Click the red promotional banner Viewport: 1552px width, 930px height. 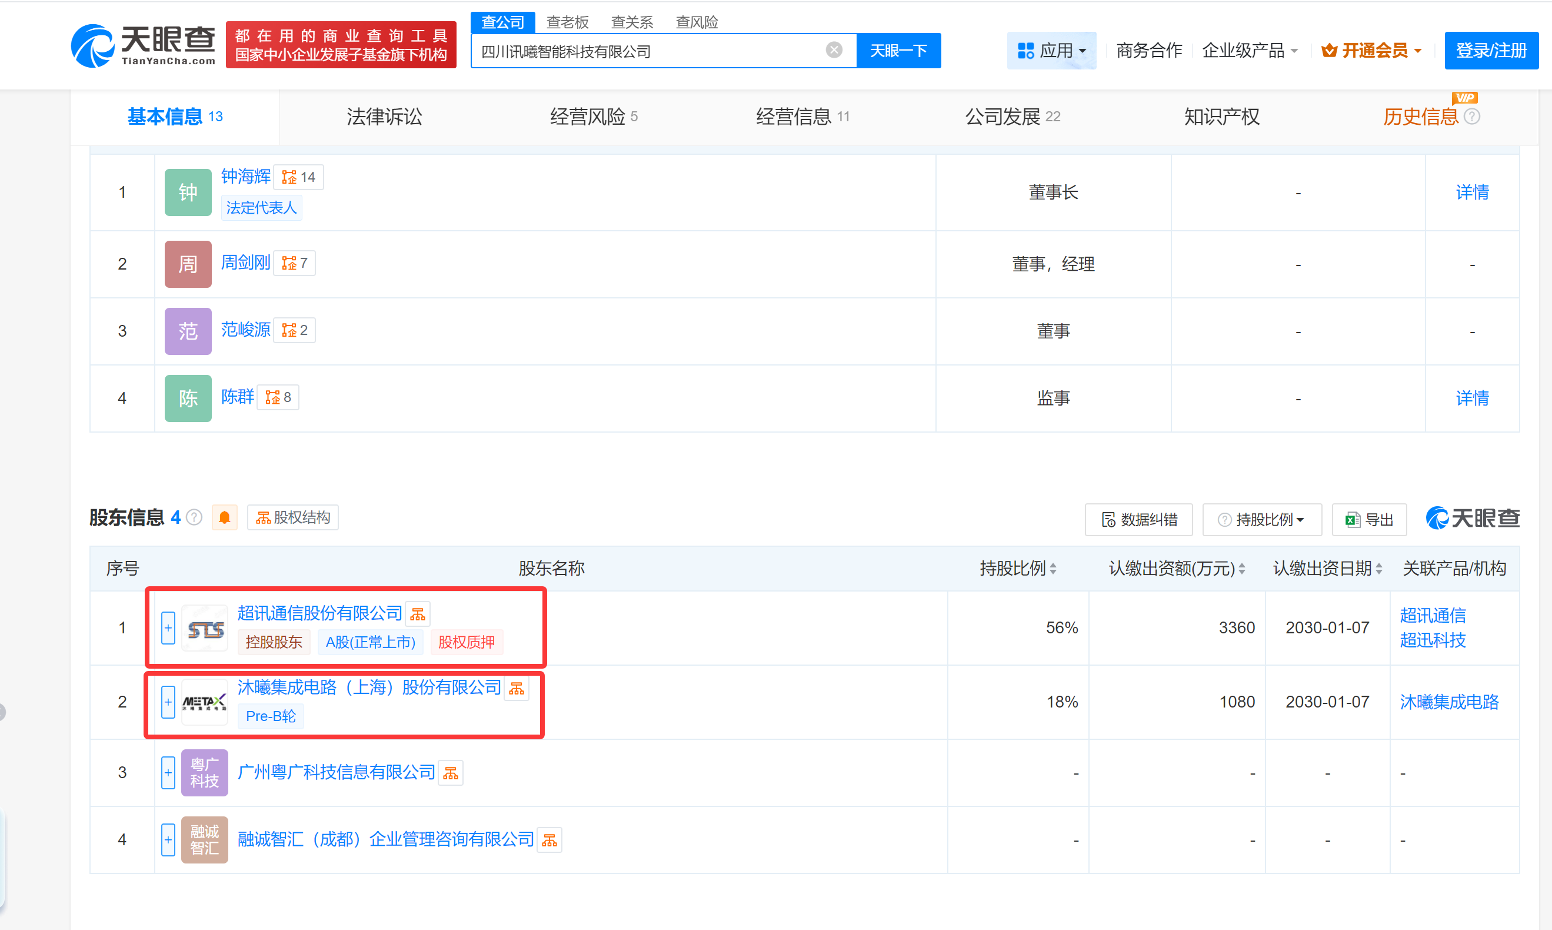click(x=341, y=45)
